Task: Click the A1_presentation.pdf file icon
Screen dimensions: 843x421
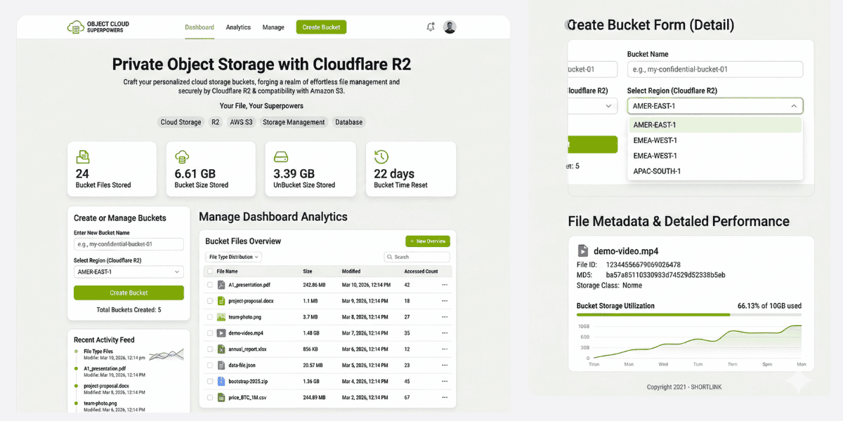Action: pyautogui.click(x=221, y=285)
